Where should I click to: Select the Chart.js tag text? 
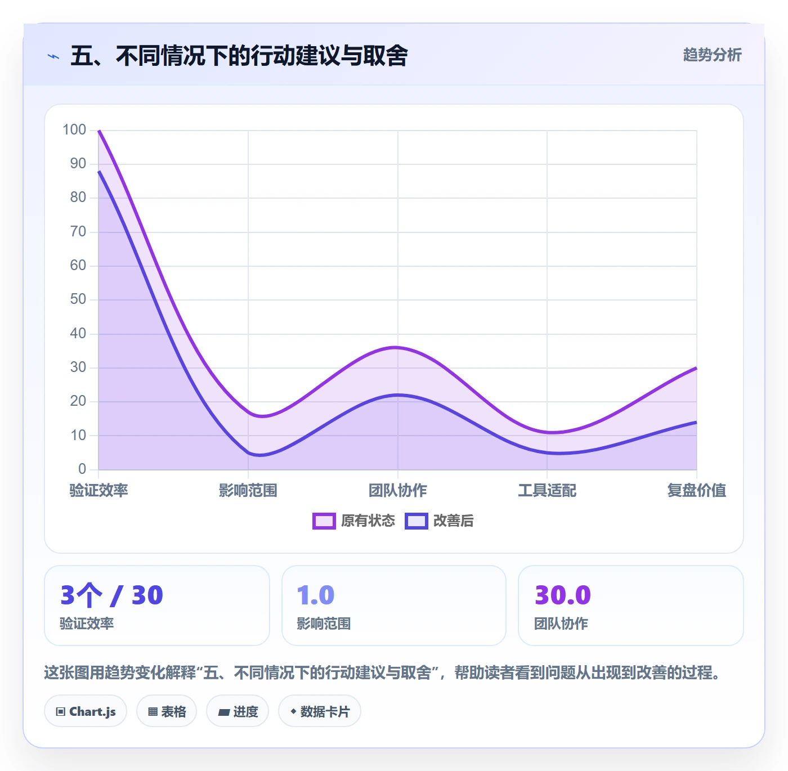click(92, 712)
